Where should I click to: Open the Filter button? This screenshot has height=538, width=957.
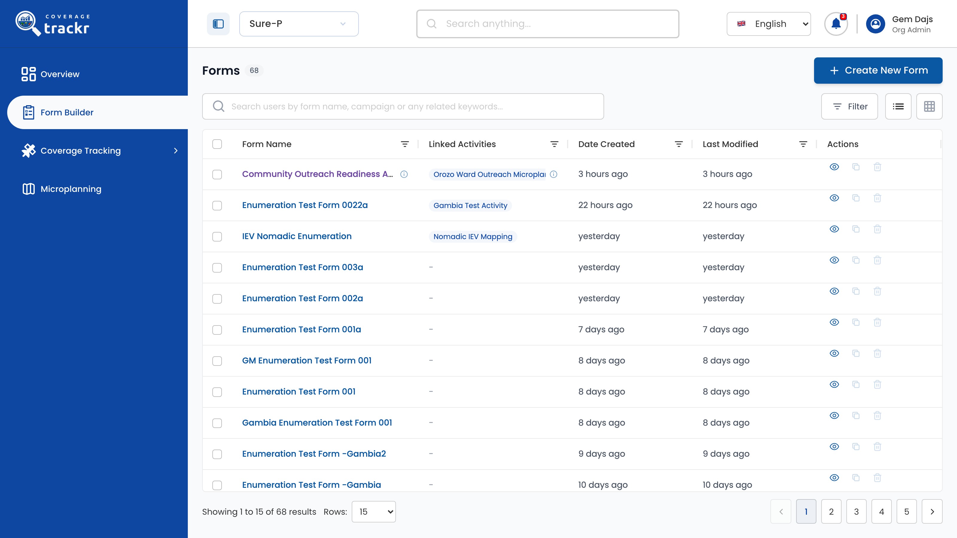coord(850,107)
